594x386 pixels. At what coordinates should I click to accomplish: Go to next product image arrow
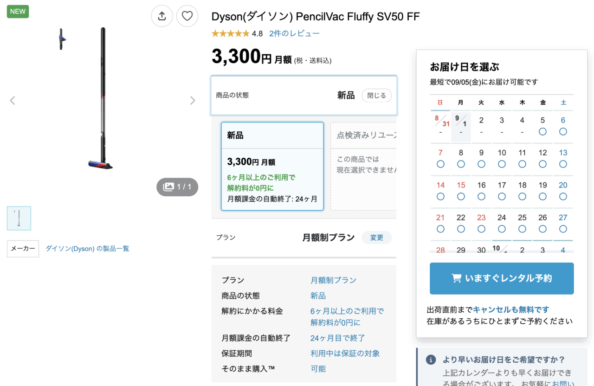click(193, 101)
